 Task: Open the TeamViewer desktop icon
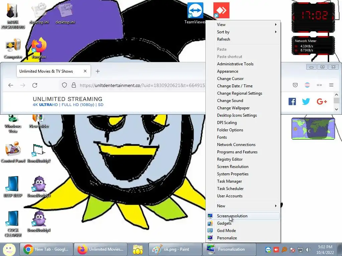pos(195,13)
